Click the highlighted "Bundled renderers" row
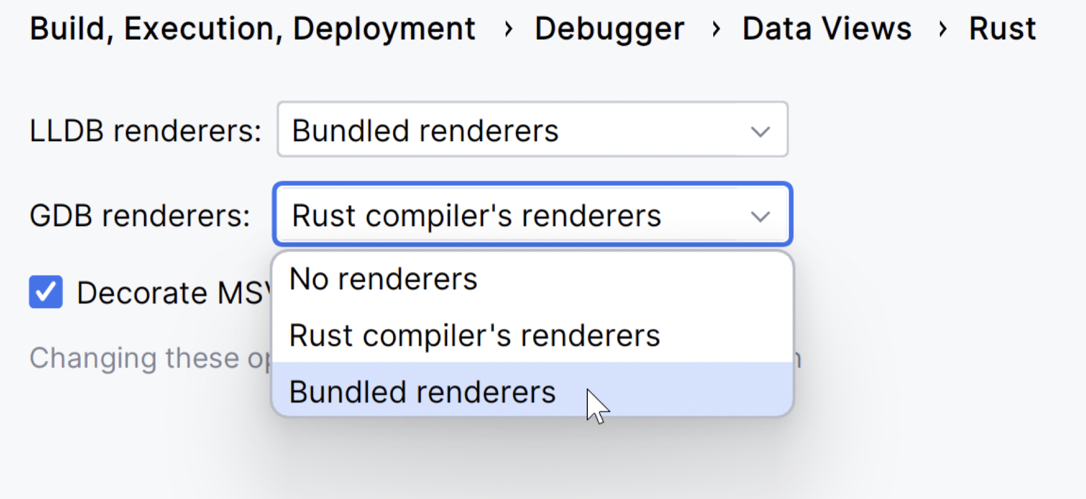 pos(421,391)
